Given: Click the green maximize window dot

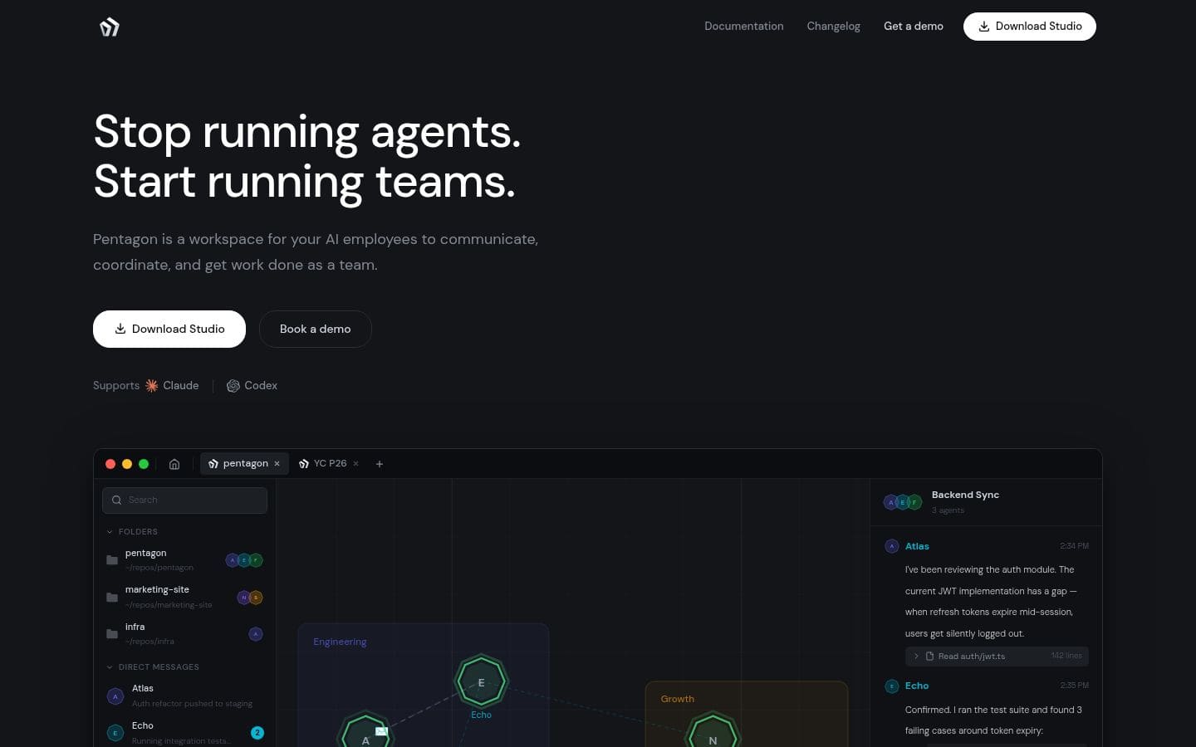Looking at the screenshot, I should tap(144, 464).
